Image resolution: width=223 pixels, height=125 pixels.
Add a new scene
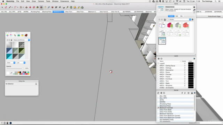click(x=161, y=93)
